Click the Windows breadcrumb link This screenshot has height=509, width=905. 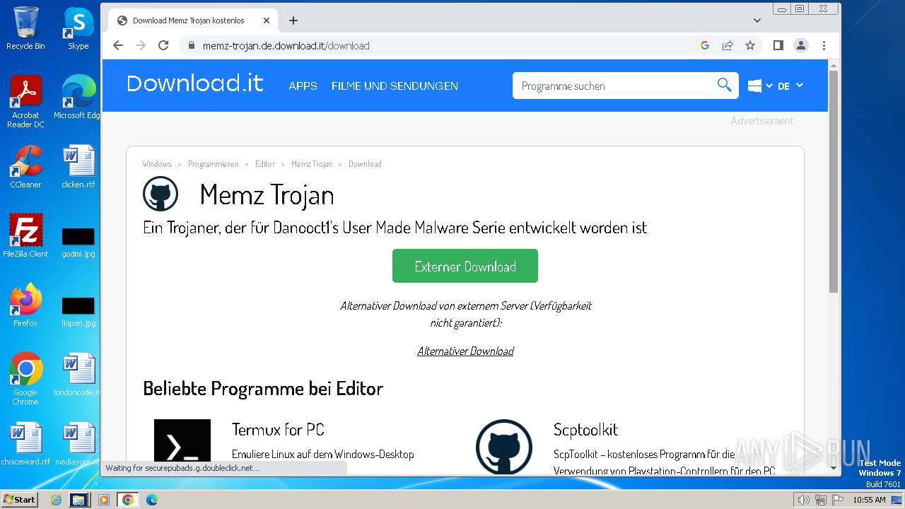coord(157,164)
